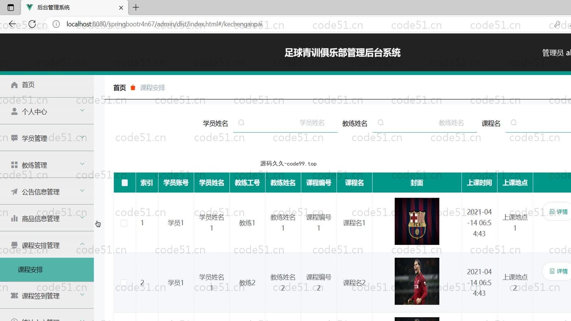Focus the 学员姓名 search input
The width and height of the screenshot is (571, 321).
tap(285, 123)
